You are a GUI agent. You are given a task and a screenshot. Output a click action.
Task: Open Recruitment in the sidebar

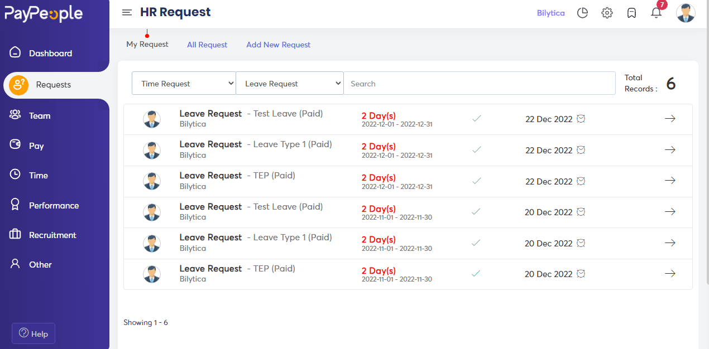pos(52,235)
